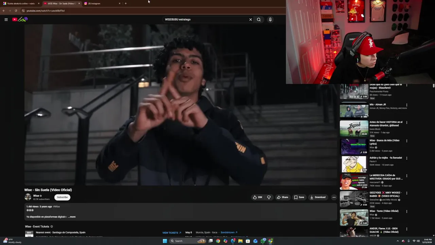Open the AND3R, Flame BIEN GUACHE title
Image resolution: width=435 pixels, height=245 pixels.
pyautogui.click(x=384, y=230)
